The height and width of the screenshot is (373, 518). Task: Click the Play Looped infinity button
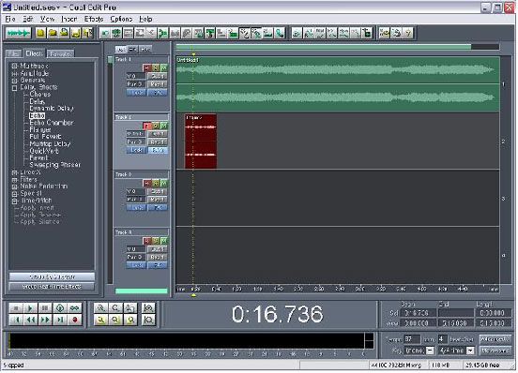75,308
